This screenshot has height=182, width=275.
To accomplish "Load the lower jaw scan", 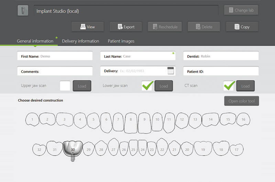I will [164, 86].
